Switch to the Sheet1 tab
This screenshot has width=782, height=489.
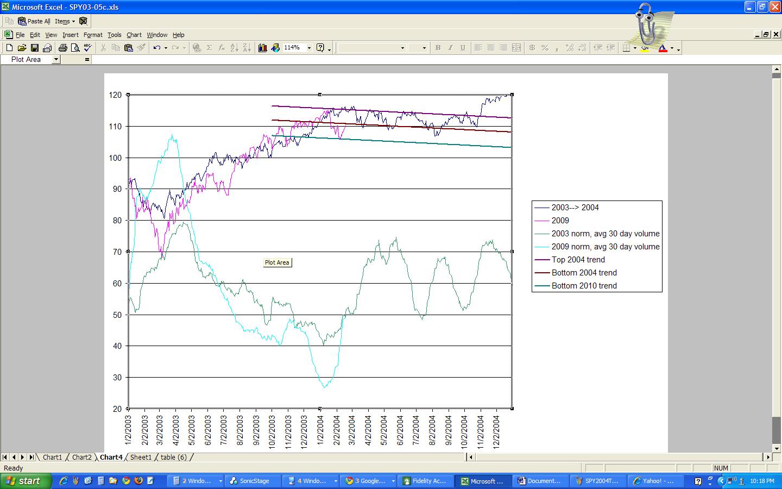tap(141, 457)
